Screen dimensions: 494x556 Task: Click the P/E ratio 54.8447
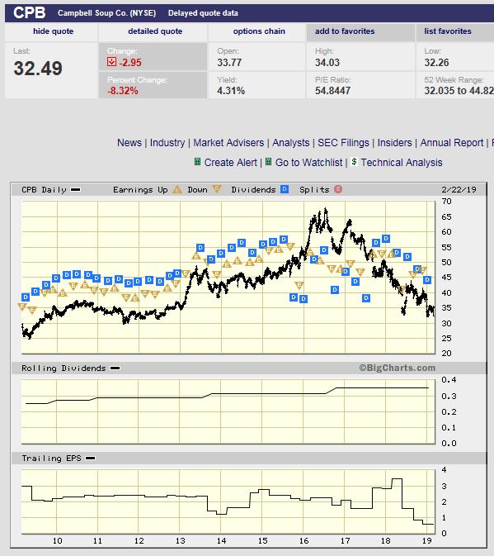pyautogui.click(x=332, y=91)
